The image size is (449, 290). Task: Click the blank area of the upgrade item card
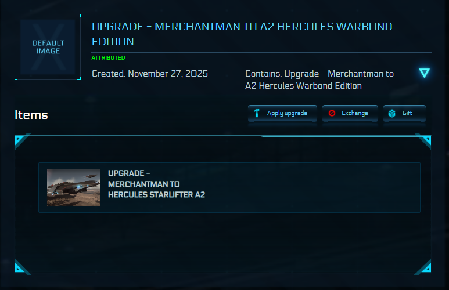click(x=314, y=187)
